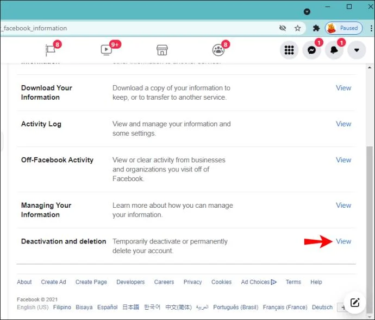Click the dark circular tab search arrow
The width and height of the screenshot is (375, 320).
307,11
